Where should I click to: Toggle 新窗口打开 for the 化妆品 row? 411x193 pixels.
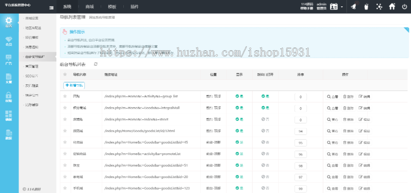[265, 142]
